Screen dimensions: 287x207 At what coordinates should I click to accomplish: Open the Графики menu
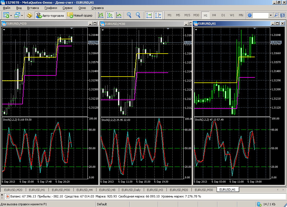coord(50,8)
